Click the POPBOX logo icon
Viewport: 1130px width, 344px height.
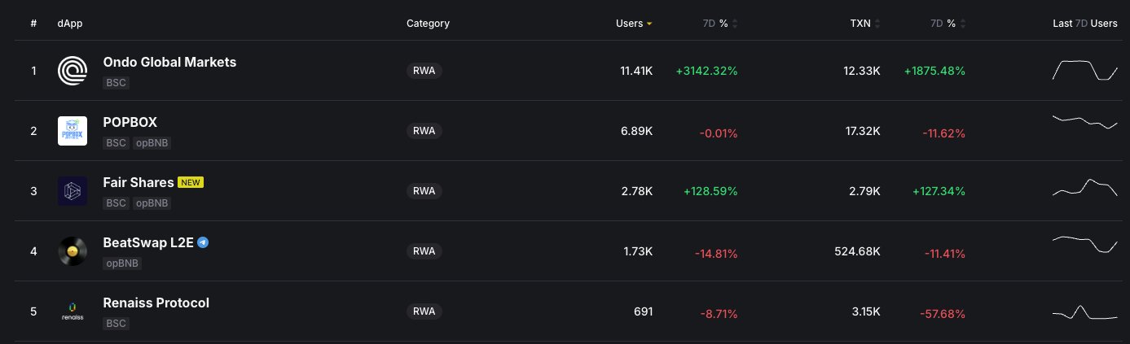tap(73, 131)
